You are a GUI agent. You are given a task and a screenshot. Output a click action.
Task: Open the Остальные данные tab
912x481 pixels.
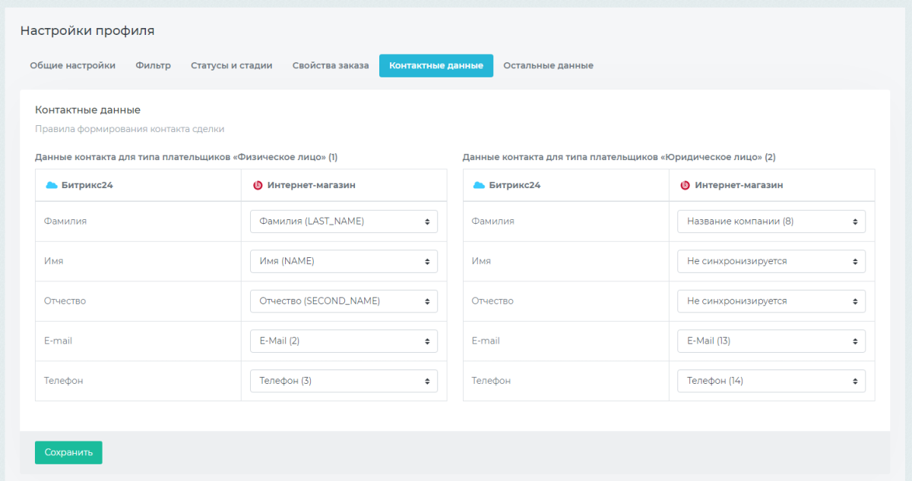[548, 66]
